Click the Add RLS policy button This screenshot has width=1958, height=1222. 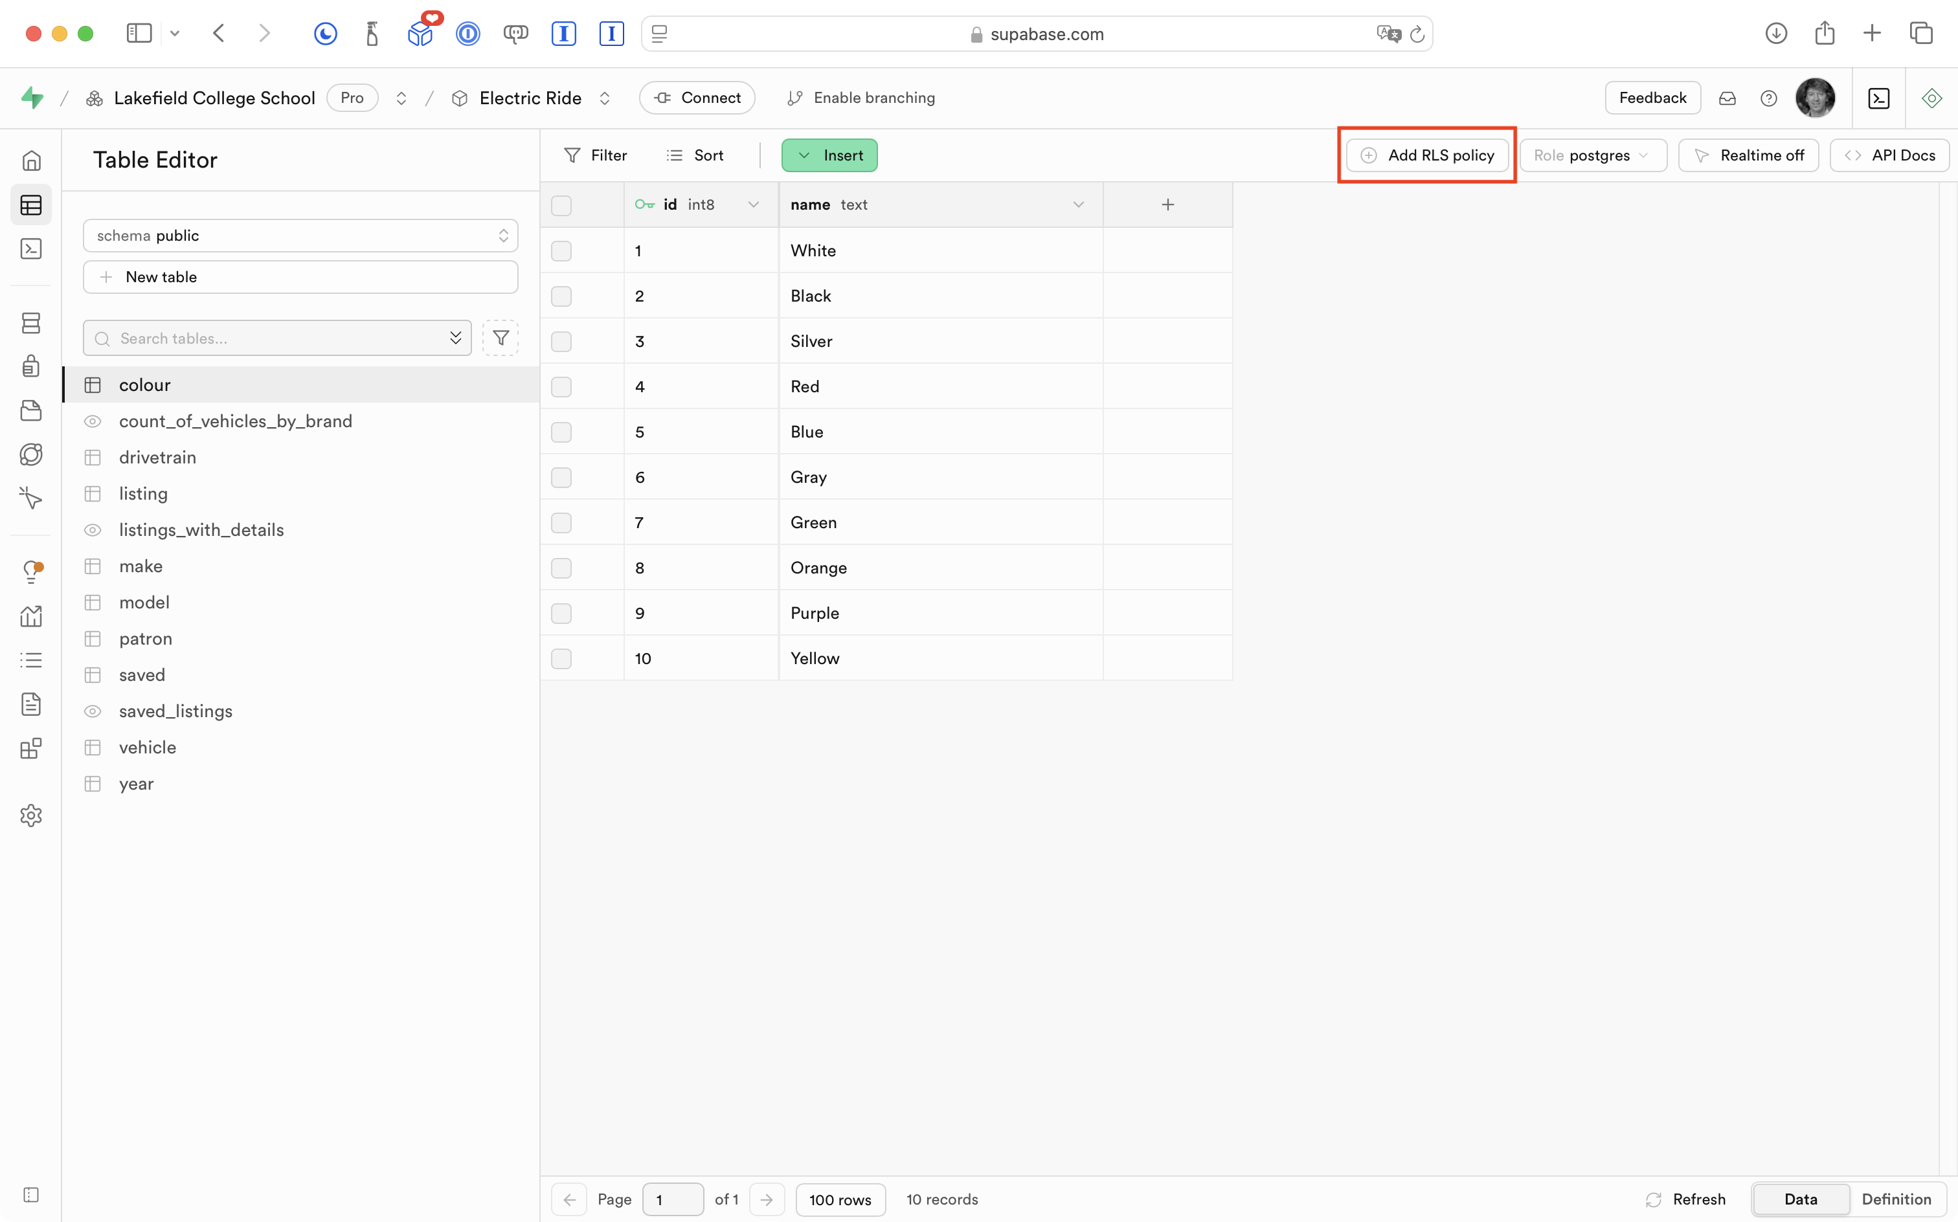(x=1427, y=155)
